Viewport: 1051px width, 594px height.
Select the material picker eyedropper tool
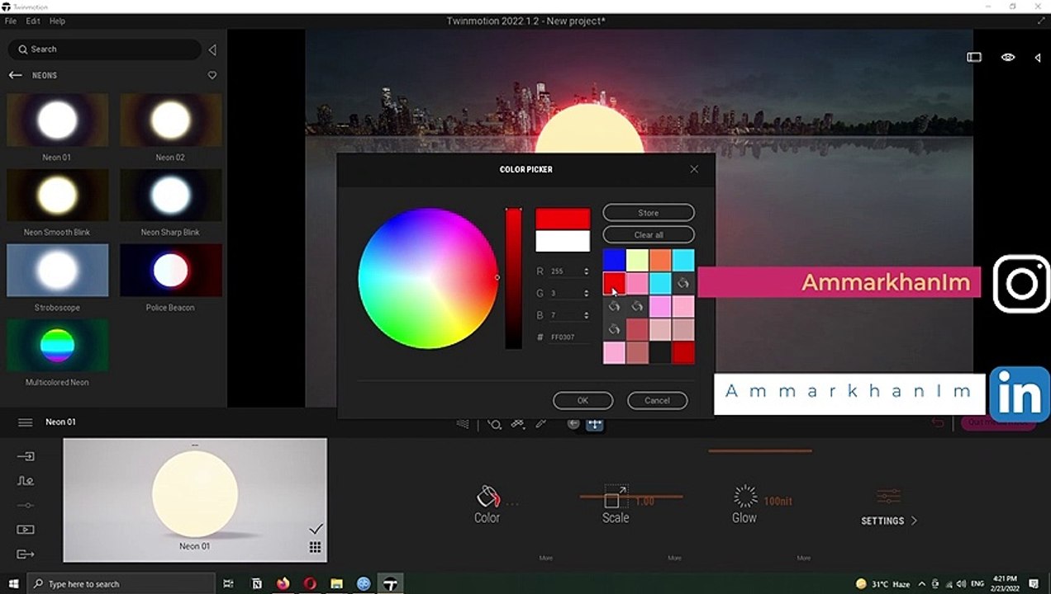coord(541,423)
